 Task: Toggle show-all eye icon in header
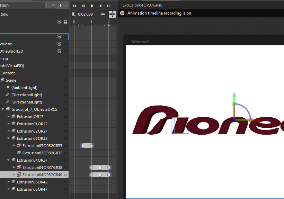59,22
